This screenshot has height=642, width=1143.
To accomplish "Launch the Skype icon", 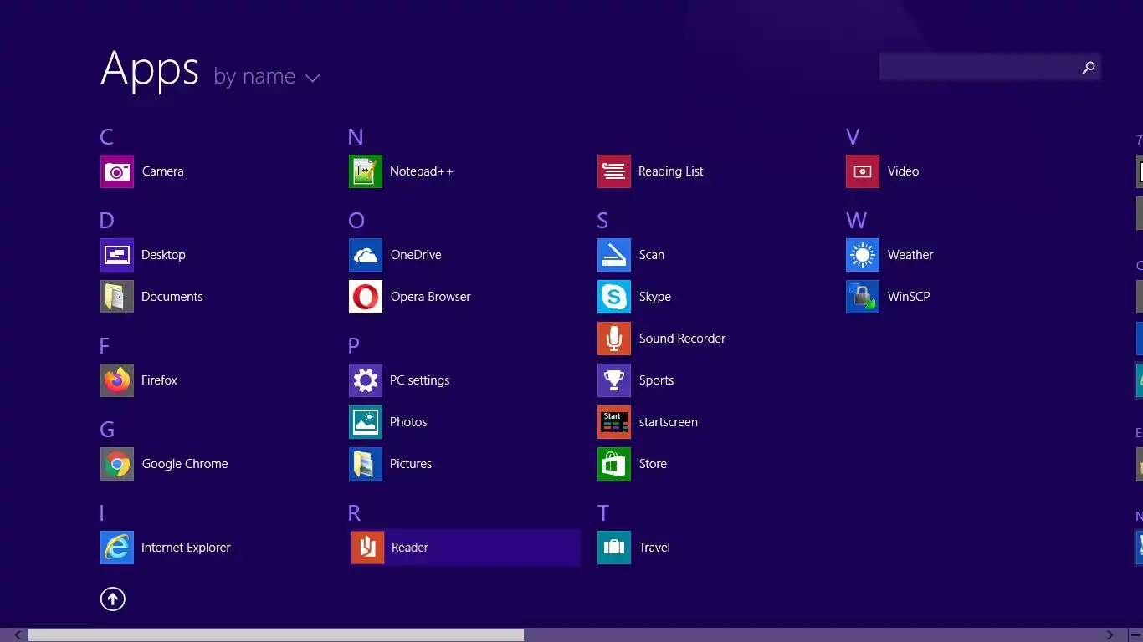I will pos(614,297).
